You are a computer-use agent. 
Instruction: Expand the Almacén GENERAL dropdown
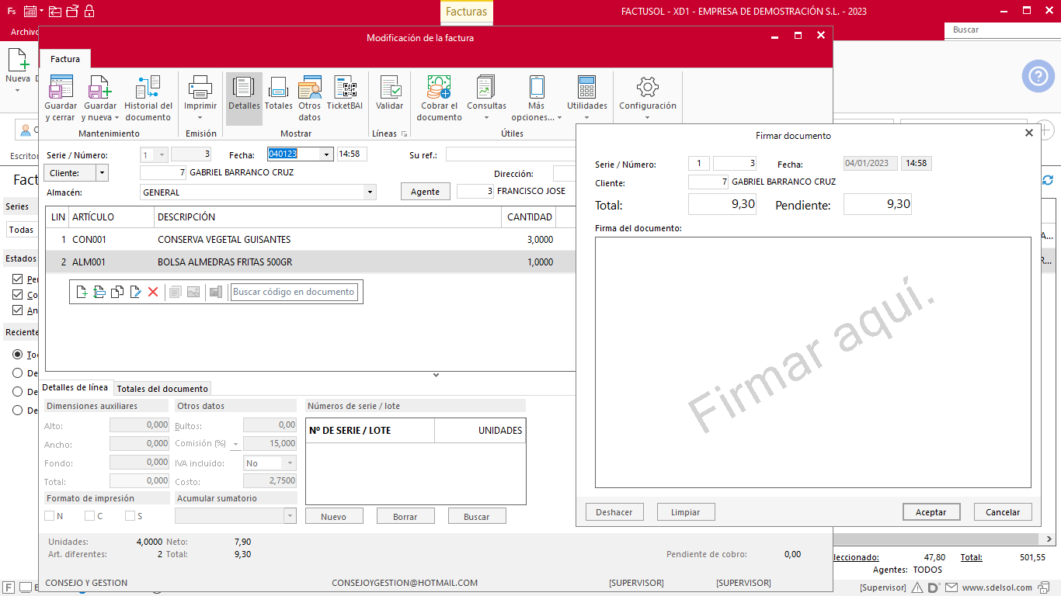pos(370,192)
